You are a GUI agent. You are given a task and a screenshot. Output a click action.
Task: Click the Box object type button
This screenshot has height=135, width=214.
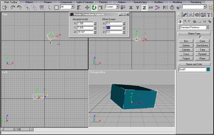(x=186, y=41)
